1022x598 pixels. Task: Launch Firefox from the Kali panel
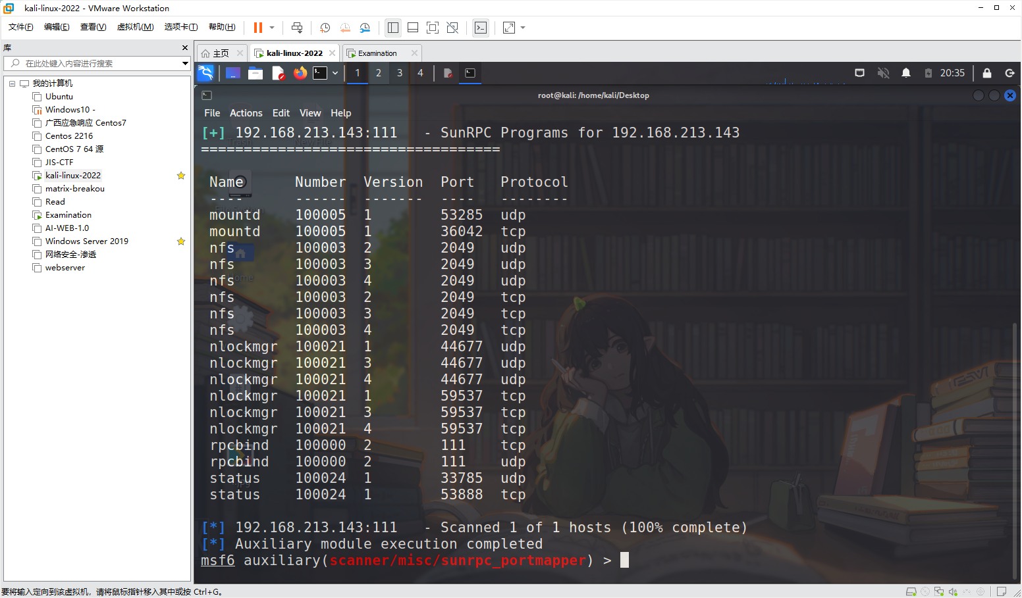click(x=300, y=73)
